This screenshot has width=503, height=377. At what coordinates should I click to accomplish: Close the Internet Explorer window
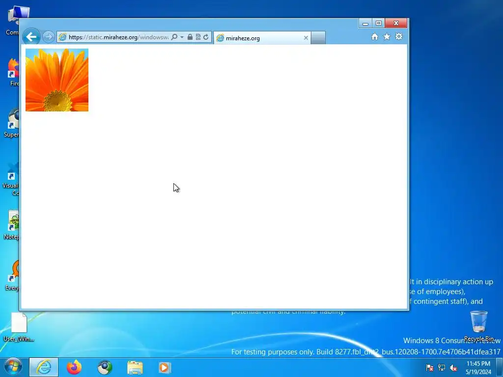point(396,24)
